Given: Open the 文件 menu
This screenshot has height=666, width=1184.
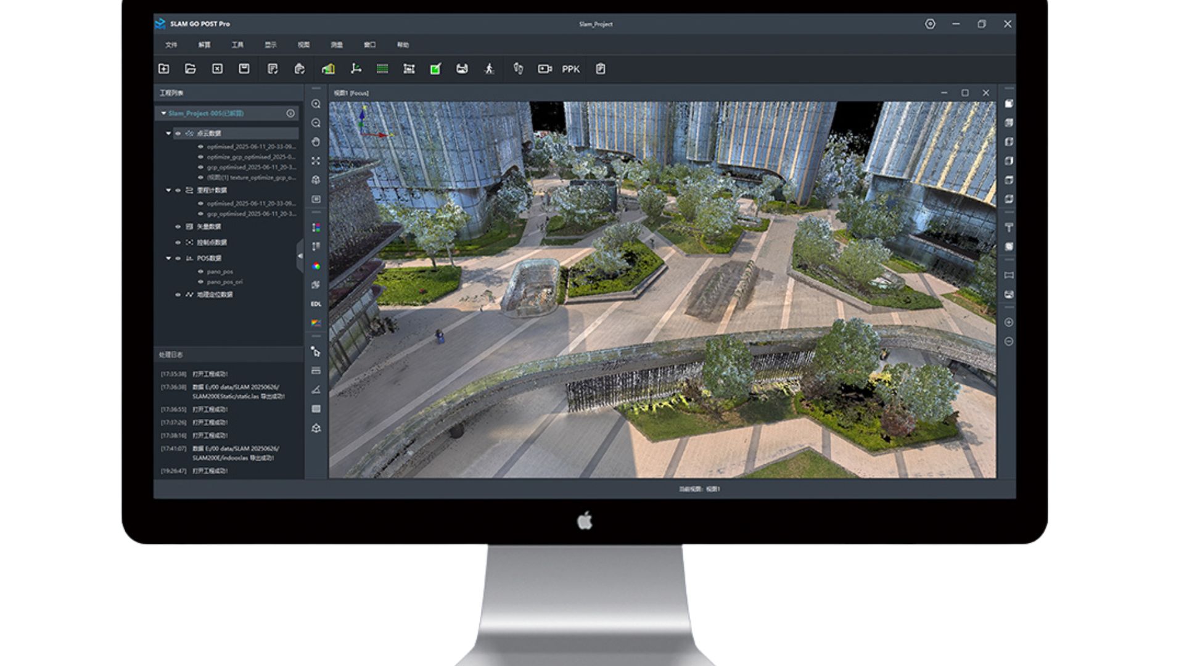Looking at the screenshot, I should 171,45.
